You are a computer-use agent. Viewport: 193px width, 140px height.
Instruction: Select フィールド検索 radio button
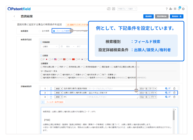[x=54, y=31]
